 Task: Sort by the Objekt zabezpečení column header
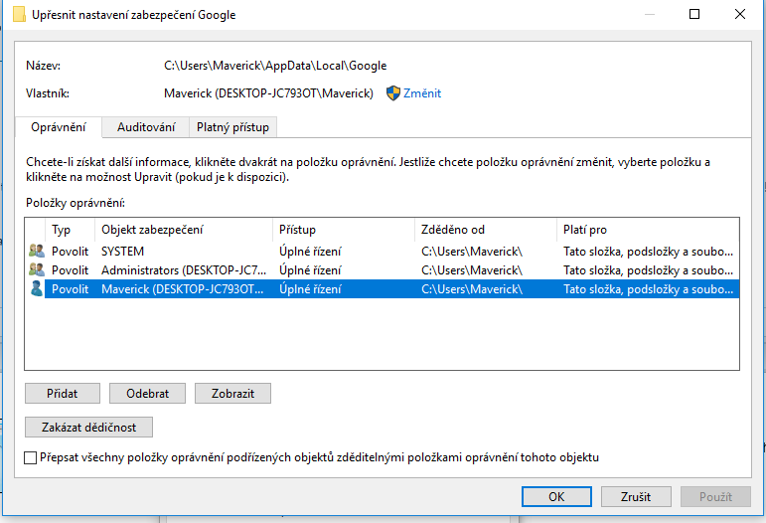[x=183, y=229]
